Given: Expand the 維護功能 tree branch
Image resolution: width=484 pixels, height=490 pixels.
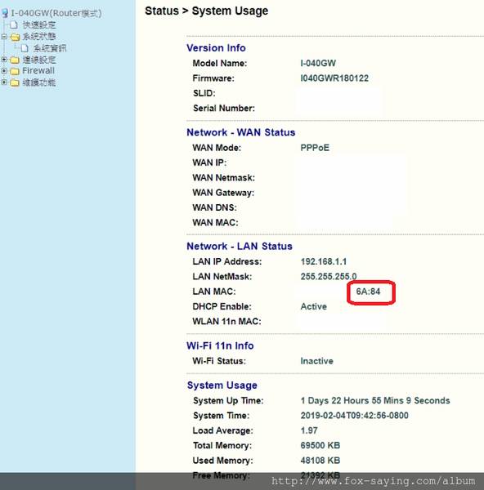Looking at the screenshot, I should (x=4, y=82).
